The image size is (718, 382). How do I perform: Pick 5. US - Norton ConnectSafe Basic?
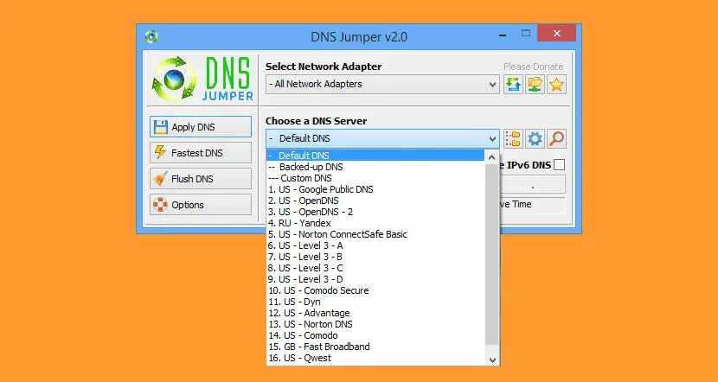(x=375, y=234)
